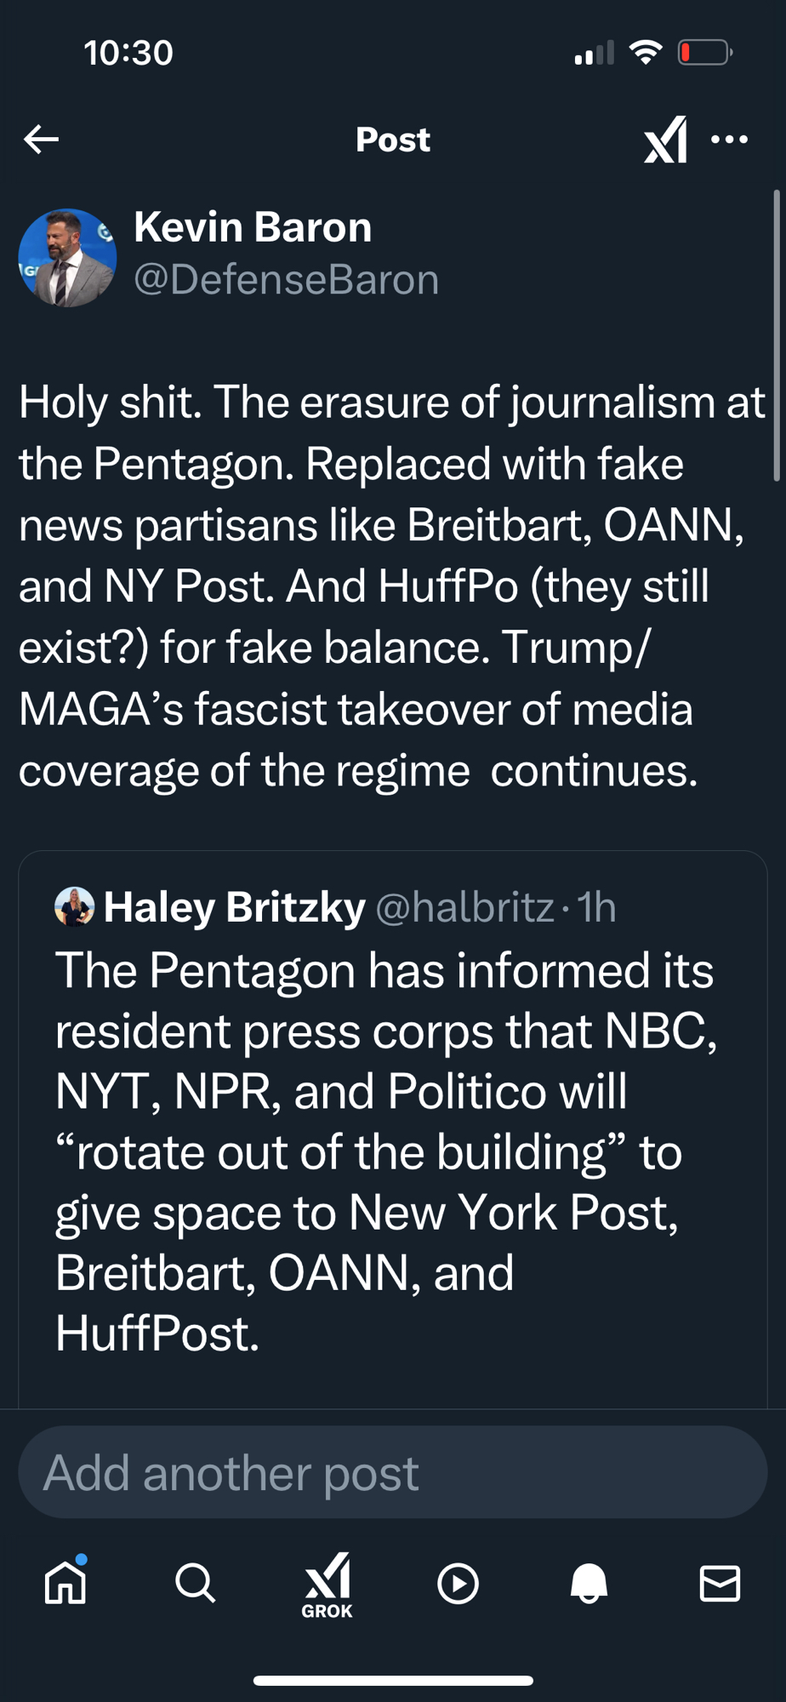The width and height of the screenshot is (786, 1702).
Task: Tap Kevin Baron's profile picture
Action: pos(67,258)
